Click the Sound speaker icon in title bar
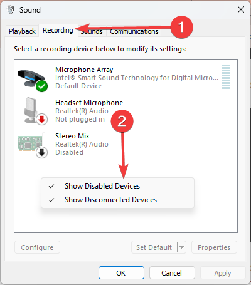The width and height of the screenshot is (251, 285). [11, 9]
